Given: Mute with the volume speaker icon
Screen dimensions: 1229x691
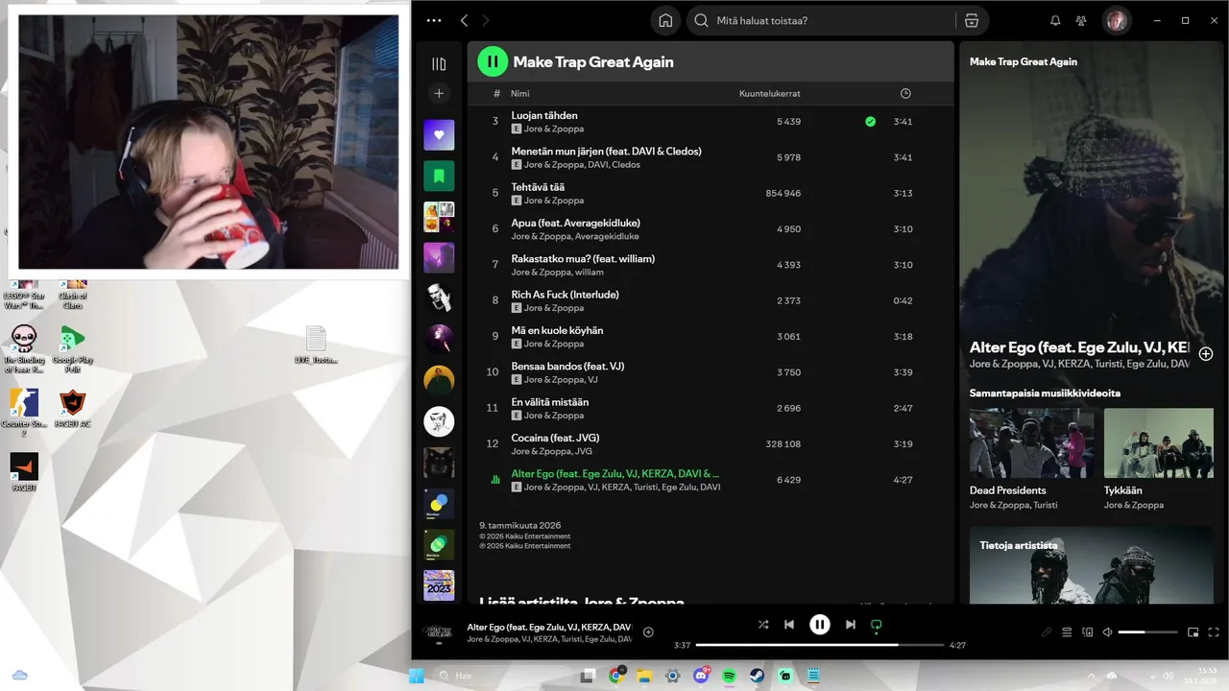Looking at the screenshot, I should point(1108,632).
